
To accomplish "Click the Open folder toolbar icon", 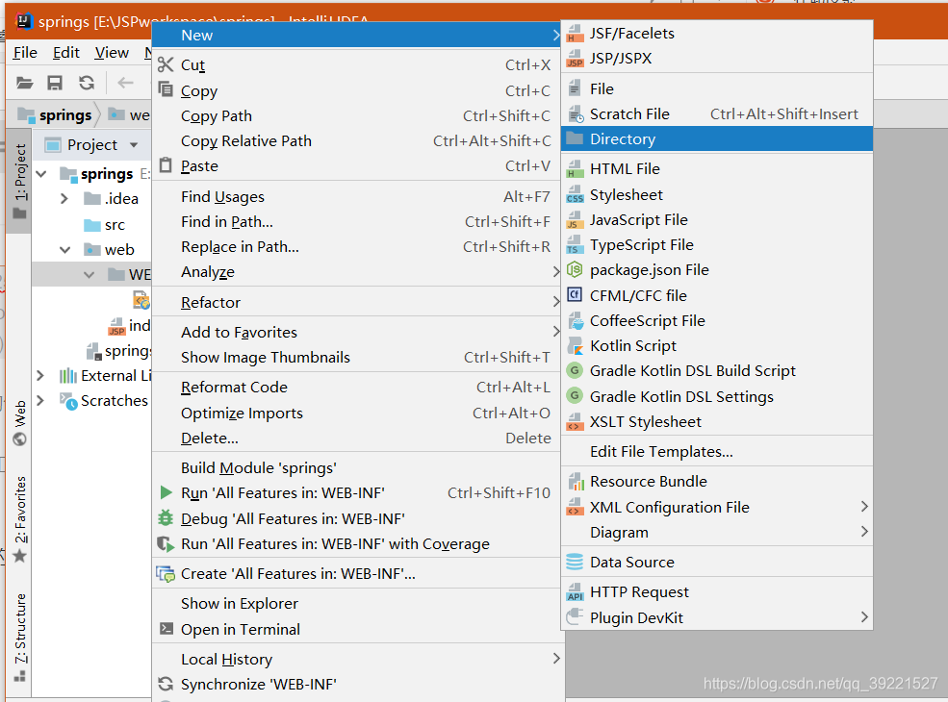I will (25, 83).
